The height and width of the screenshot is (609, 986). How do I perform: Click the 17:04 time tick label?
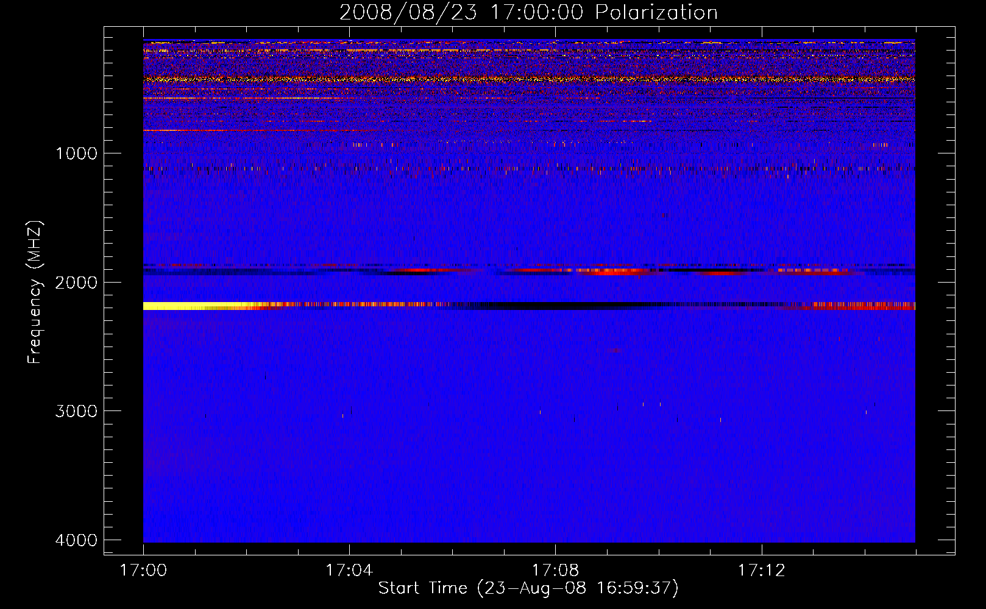(349, 571)
